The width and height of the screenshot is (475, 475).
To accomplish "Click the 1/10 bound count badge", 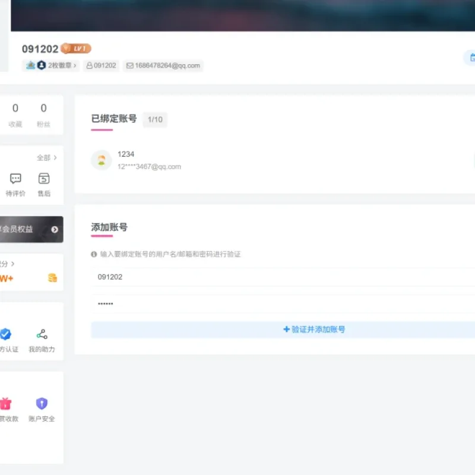I will [x=155, y=119].
